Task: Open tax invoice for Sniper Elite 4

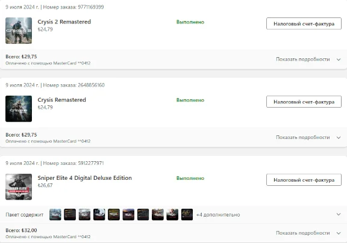Action: tap(304, 180)
